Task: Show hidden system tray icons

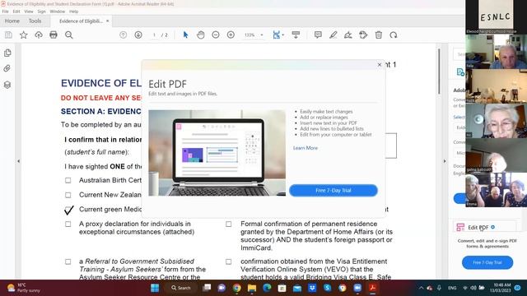Action: click(x=421, y=288)
